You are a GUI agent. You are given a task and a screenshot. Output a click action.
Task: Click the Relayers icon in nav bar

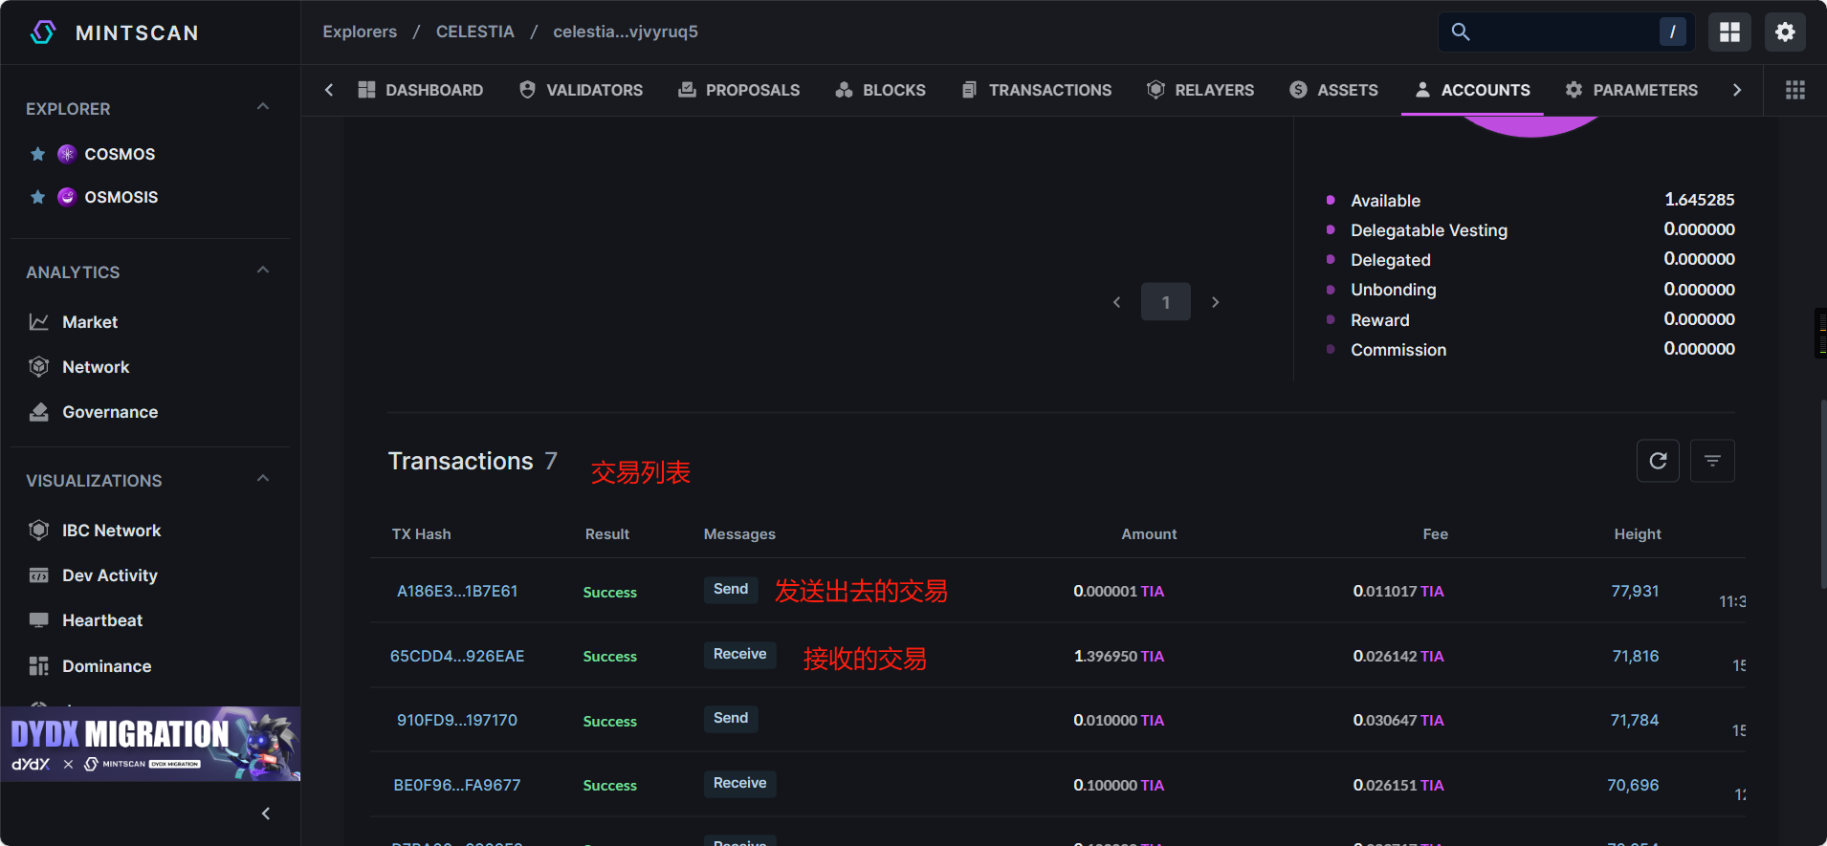(x=1156, y=90)
